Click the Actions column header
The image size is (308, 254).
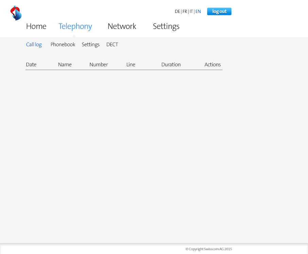(x=213, y=65)
